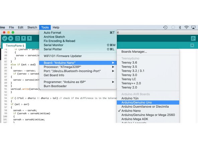Screen dimensions: 198x148
Task: Create a new sketch with the New icon
Action: tap(17, 38)
